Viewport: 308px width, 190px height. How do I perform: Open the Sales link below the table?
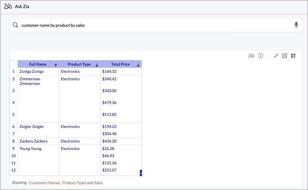point(98,183)
